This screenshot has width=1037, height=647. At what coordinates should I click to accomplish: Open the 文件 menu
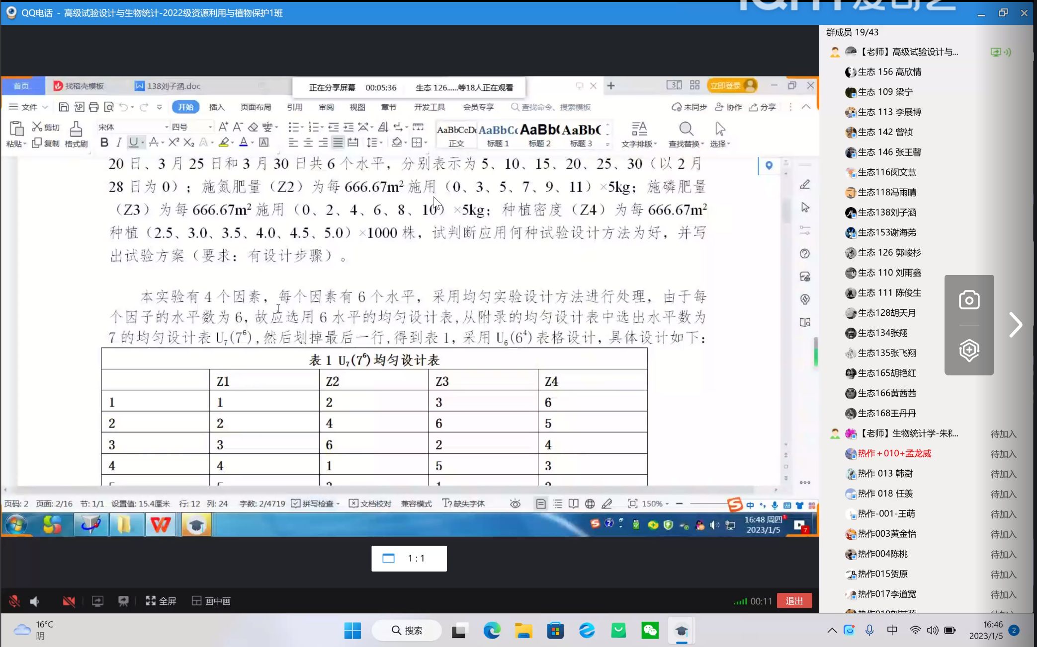28,107
